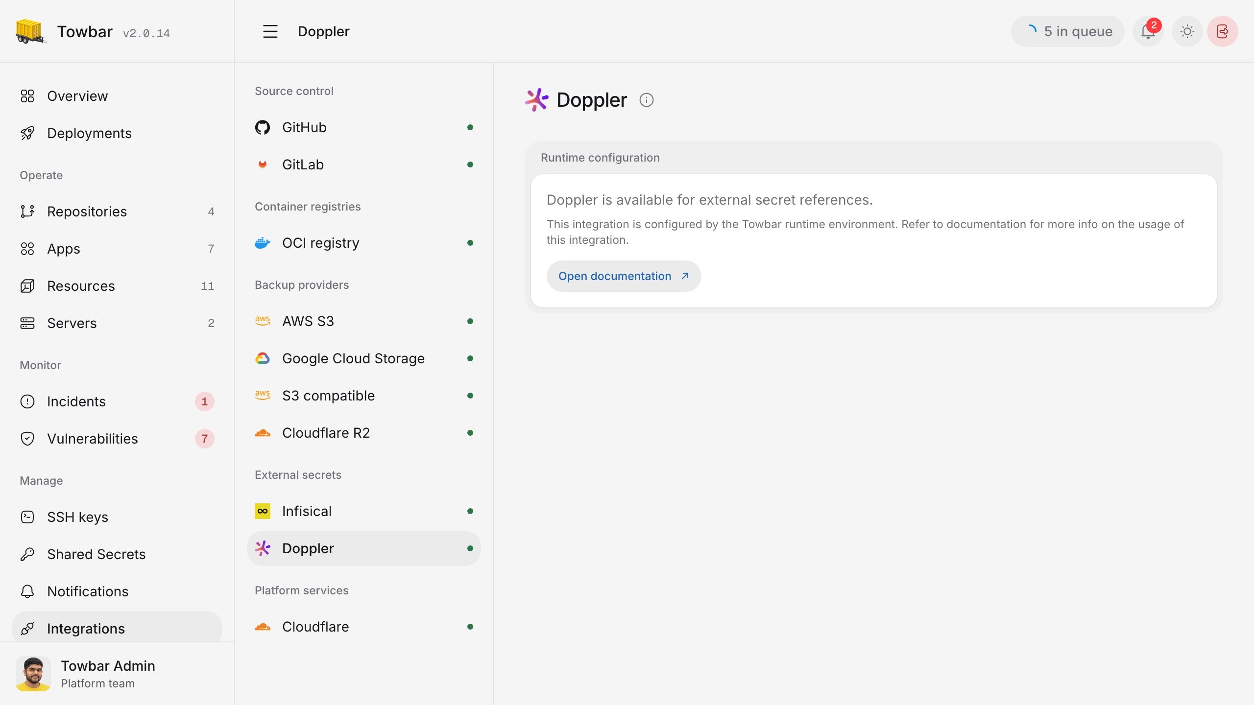Select S3 compatible provider
Screen dimensions: 1254x705
pos(364,396)
